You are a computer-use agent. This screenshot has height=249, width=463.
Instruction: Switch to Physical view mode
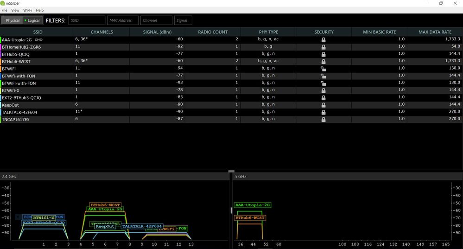coord(13,20)
